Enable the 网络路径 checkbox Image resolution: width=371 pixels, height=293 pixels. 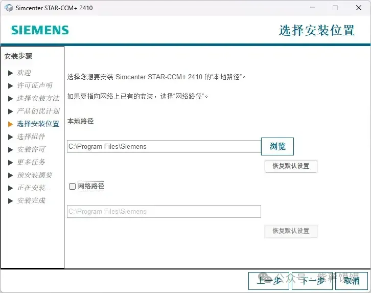click(x=72, y=187)
